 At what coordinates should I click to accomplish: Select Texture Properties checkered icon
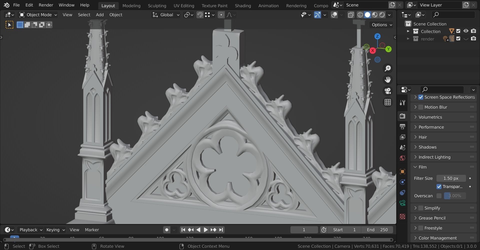coord(402,217)
